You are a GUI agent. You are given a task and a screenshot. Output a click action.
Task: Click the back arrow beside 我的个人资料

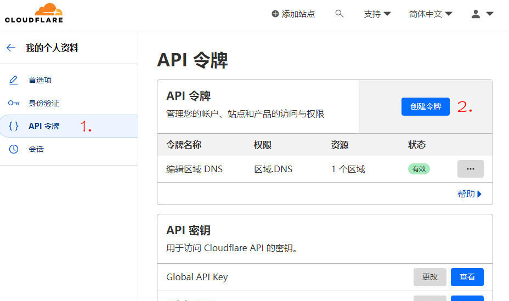point(11,48)
